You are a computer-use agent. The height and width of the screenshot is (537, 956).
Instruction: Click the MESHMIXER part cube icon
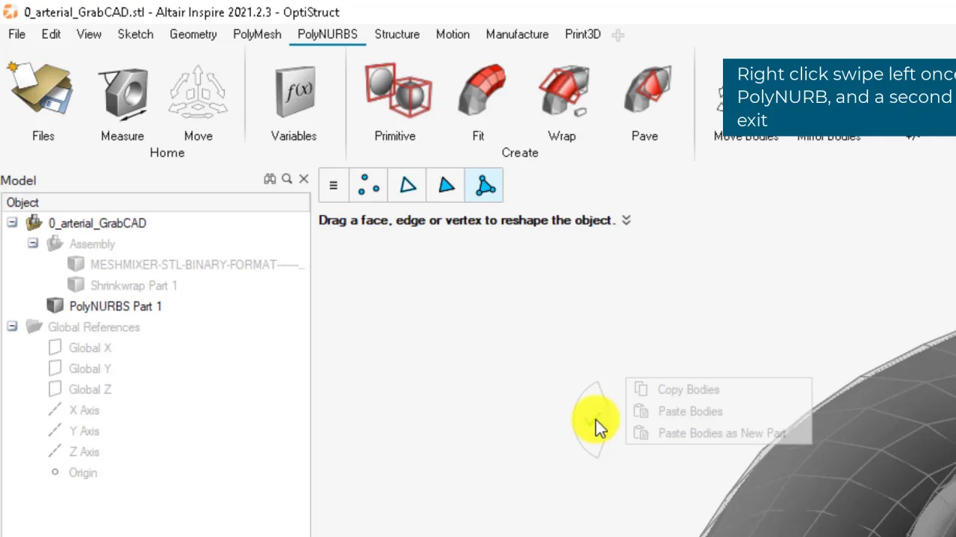tap(75, 264)
